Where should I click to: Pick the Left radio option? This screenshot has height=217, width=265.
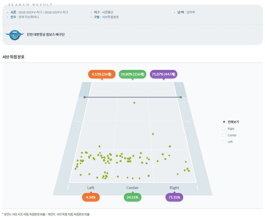(224, 142)
